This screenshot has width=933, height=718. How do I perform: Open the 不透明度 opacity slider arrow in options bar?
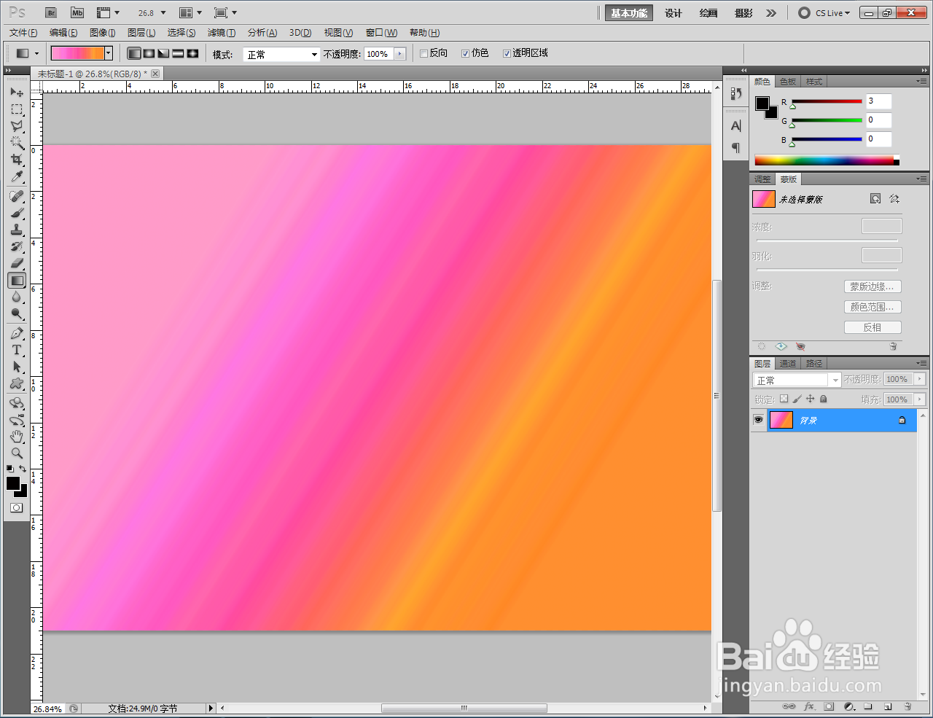pyautogui.click(x=399, y=54)
